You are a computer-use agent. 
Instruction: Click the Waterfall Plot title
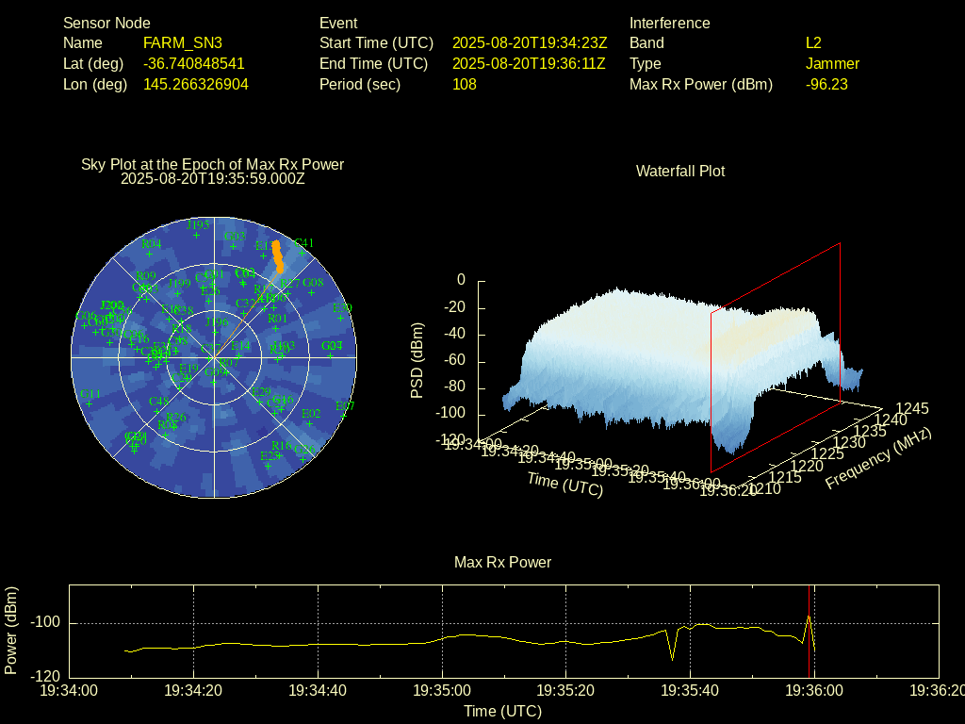(680, 171)
